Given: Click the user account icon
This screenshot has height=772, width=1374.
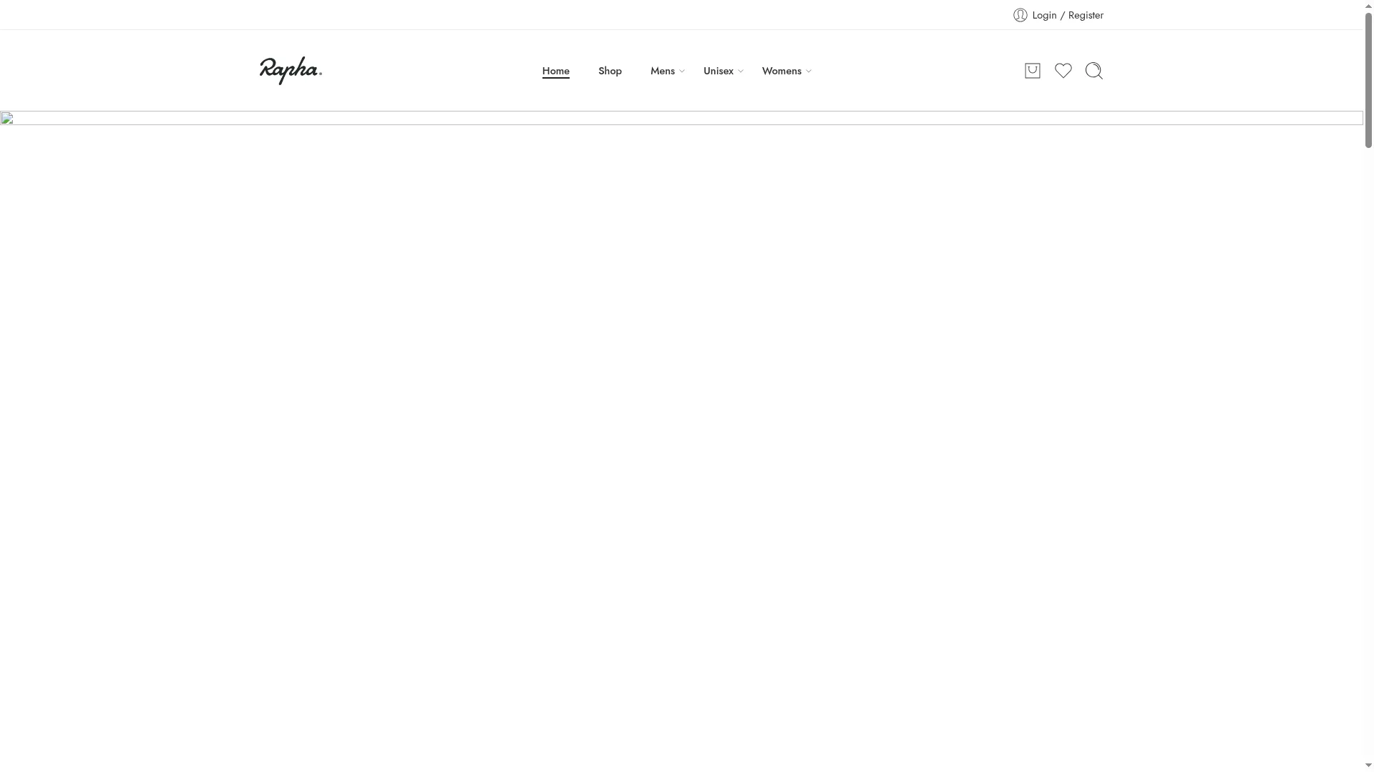Looking at the screenshot, I should point(1020,15).
